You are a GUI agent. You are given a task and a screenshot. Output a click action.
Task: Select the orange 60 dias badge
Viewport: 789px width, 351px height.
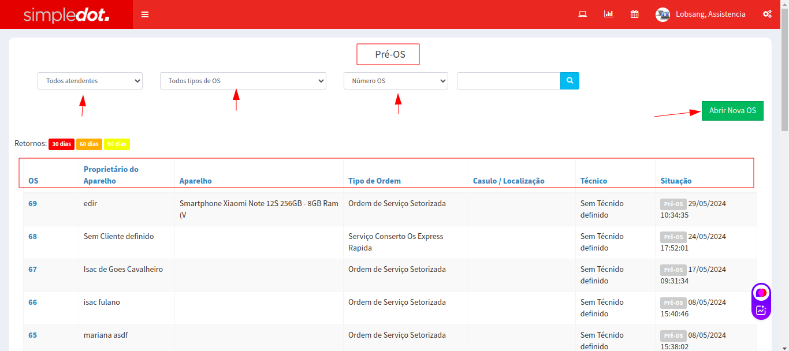point(89,144)
